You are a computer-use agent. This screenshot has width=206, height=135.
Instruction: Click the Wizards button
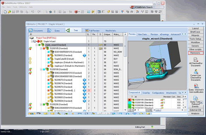point(195,35)
